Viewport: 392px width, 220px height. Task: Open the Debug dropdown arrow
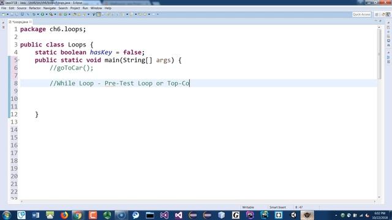(x=38, y=14)
